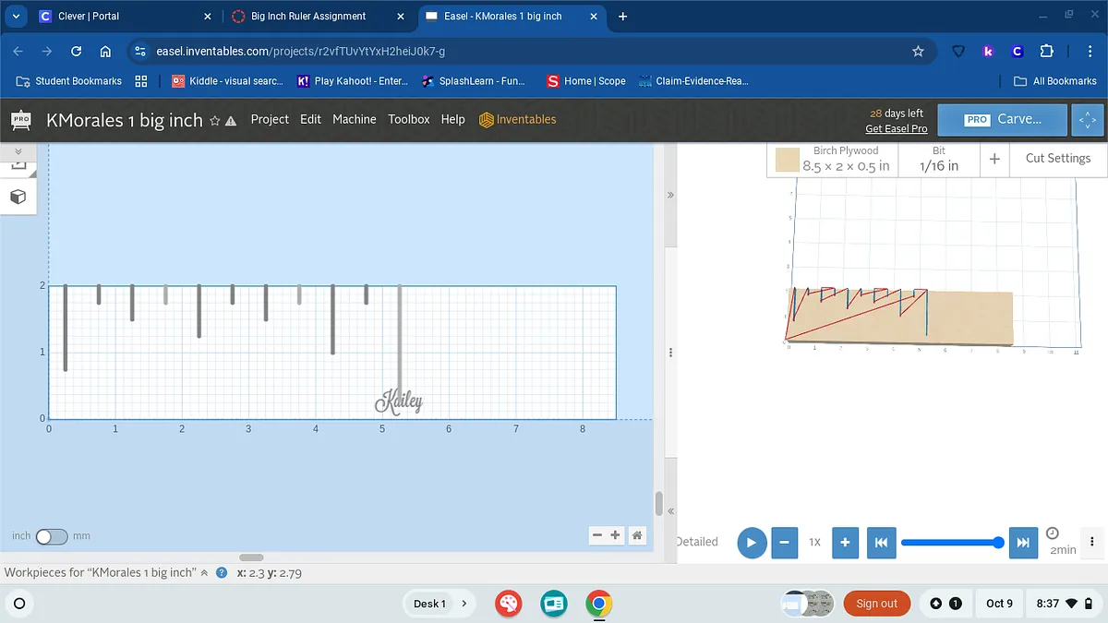Star the KMorales 1 big inch project

(x=215, y=121)
